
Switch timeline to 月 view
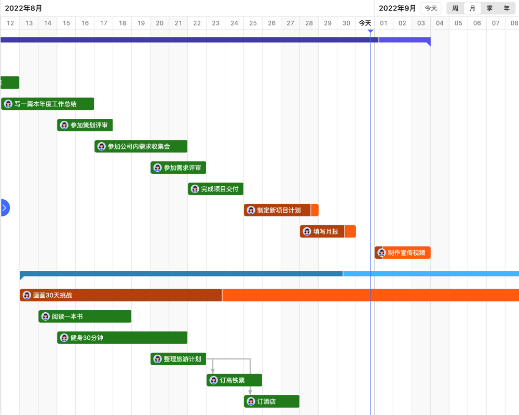[x=472, y=8]
